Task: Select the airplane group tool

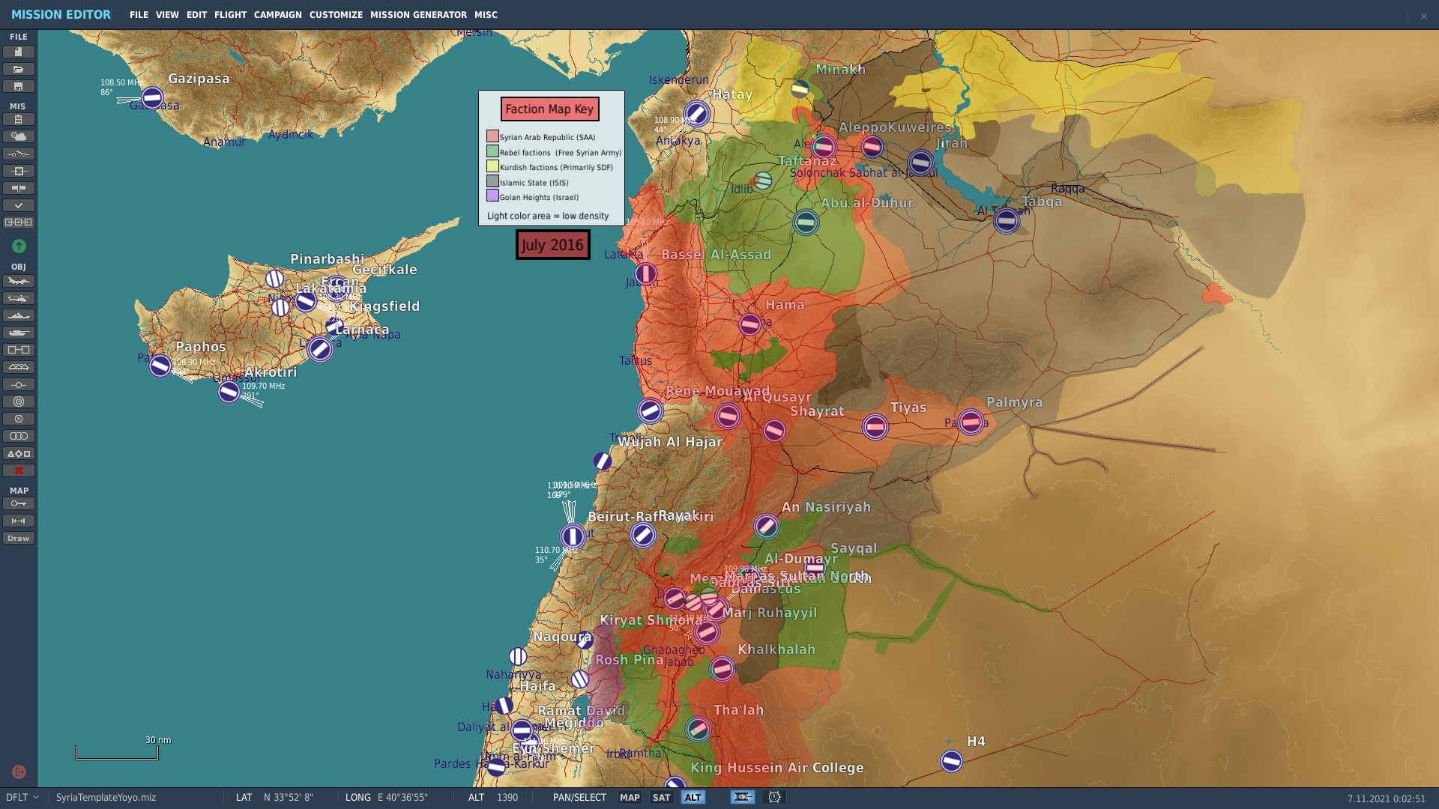Action: point(19,281)
